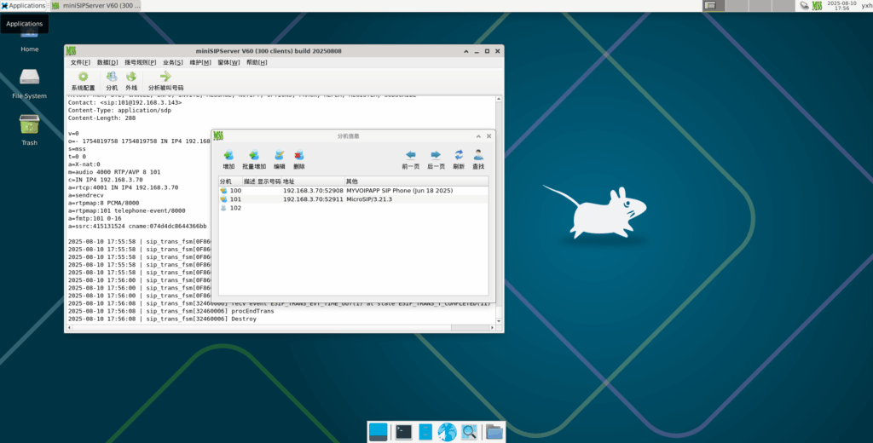Click 分析被叫号码 analyze called number icon
This screenshot has width=873, height=443.
point(165,81)
